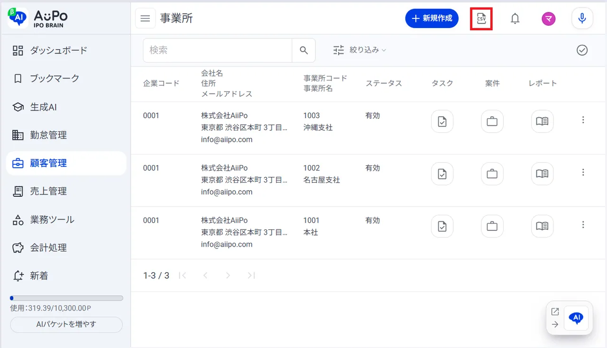This screenshot has width=607, height=348.
Task: Click the search magnifier button
Action: pyautogui.click(x=303, y=50)
